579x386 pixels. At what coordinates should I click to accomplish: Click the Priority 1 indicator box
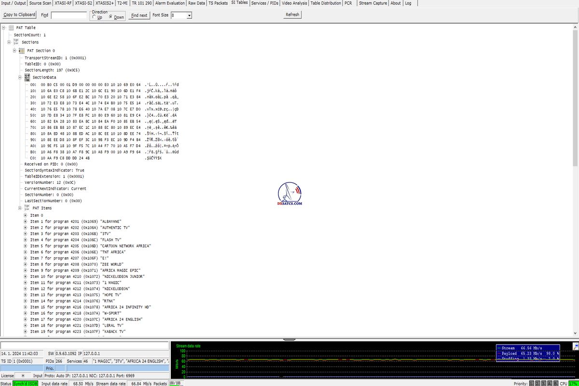532,384
